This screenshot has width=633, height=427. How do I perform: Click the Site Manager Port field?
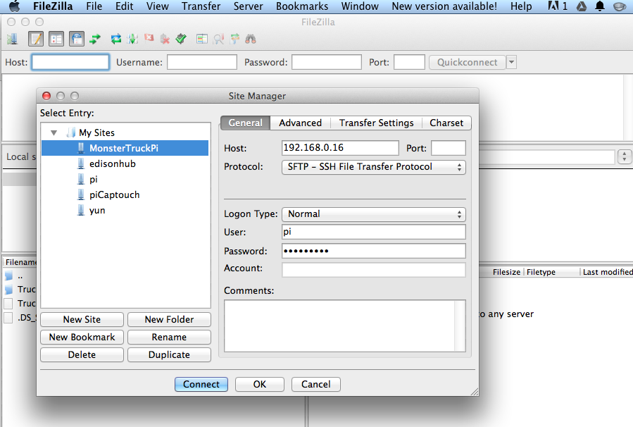tap(448, 148)
